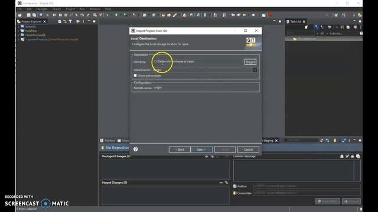The height and width of the screenshot is (212, 378).
Task: Click the toolbar Search magnifier icon
Action: tap(327, 15)
